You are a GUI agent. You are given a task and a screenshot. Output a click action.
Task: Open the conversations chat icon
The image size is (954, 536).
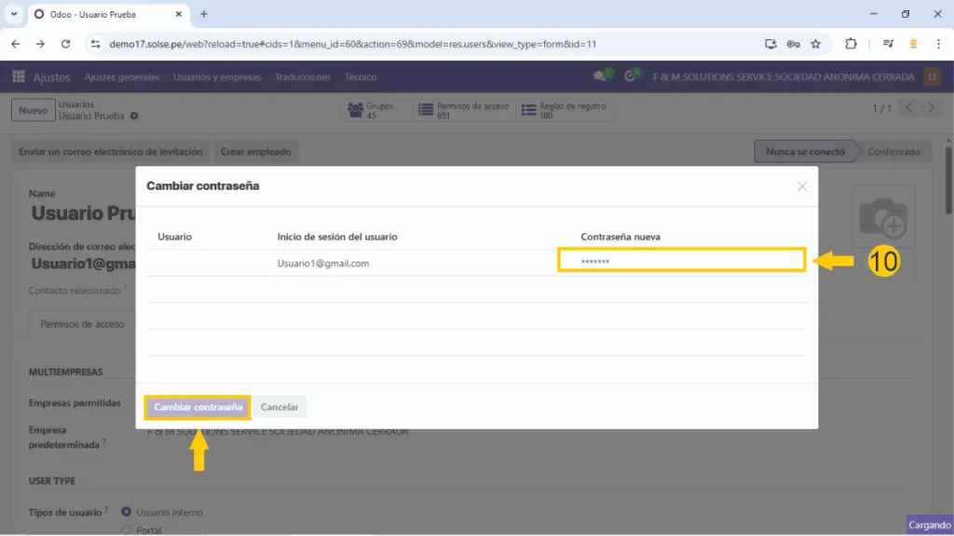tap(600, 76)
